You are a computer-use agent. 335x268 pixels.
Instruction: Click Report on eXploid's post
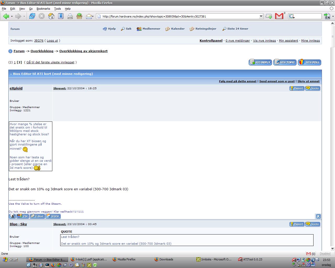click(x=297, y=88)
